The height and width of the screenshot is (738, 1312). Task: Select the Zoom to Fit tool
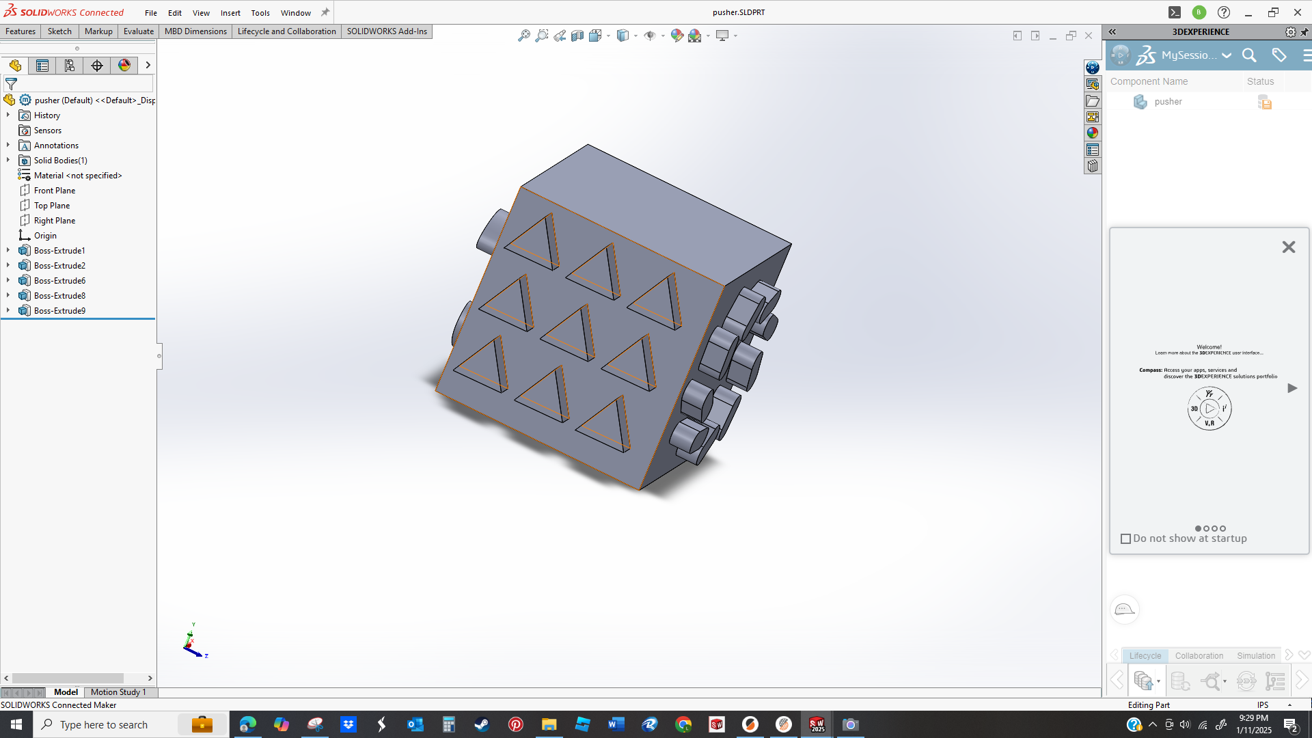[523, 36]
